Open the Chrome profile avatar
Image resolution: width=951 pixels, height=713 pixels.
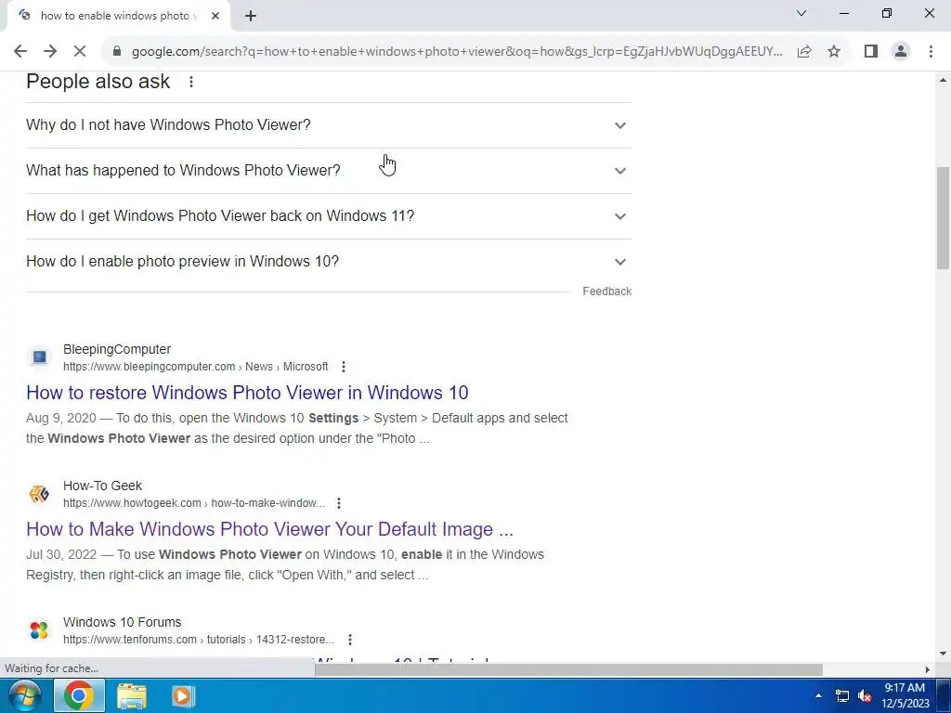901,52
